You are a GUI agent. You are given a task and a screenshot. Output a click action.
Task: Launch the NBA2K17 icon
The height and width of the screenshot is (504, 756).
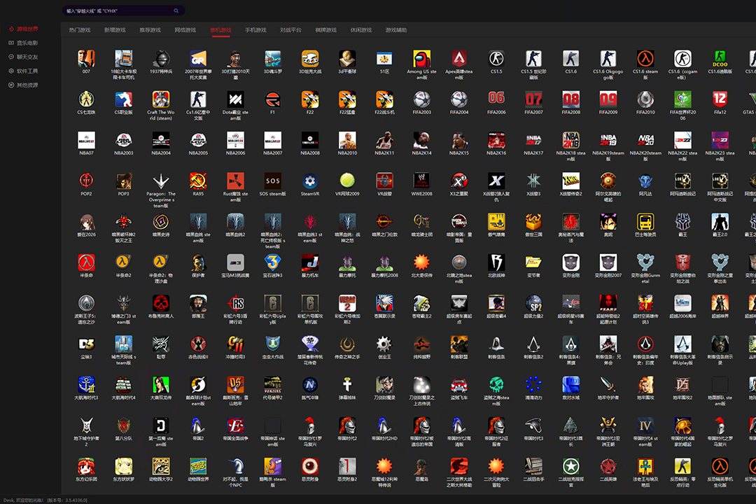click(533, 140)
